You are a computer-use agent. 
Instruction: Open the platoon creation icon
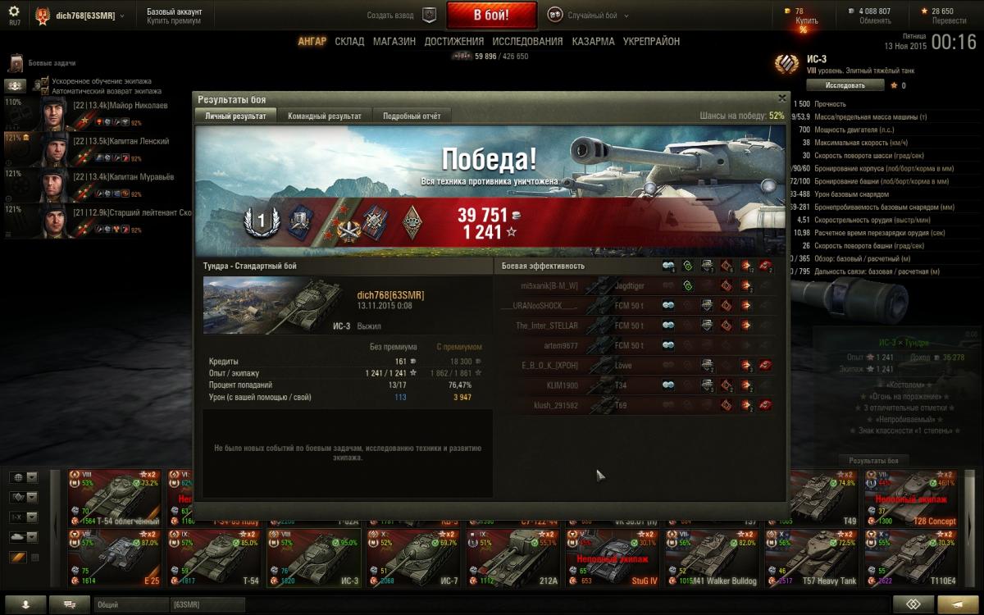coord(429,15)
